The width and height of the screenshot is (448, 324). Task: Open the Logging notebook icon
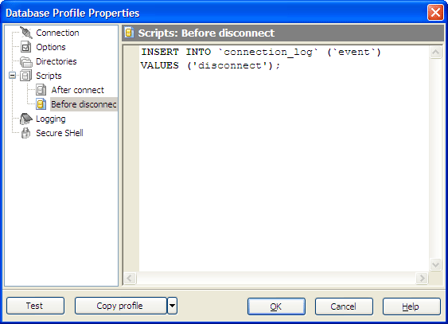(26, 119)
